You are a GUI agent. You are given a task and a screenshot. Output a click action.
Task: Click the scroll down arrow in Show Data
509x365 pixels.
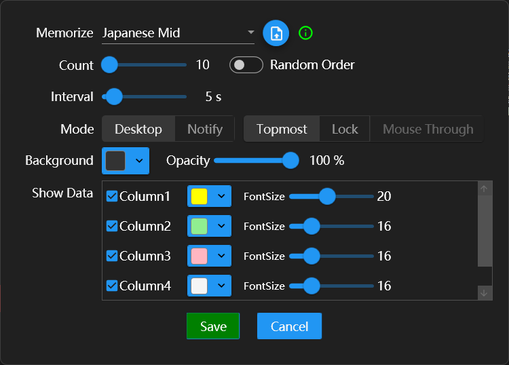pyautogui.click(x=484, y=292)
